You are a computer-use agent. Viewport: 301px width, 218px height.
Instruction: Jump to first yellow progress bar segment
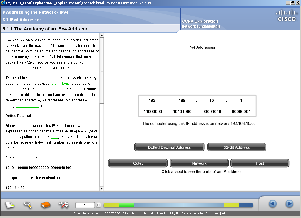[x=111, y=205]
